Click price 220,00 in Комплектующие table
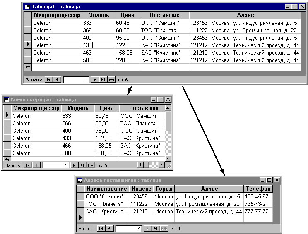 click(107, 153)
